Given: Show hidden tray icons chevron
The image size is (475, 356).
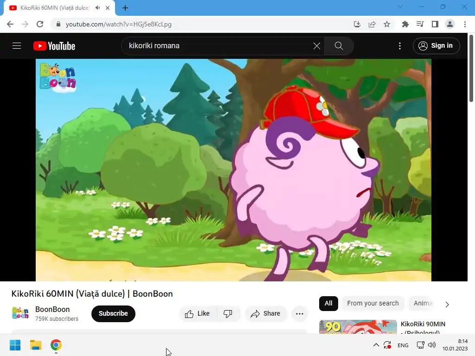Looking at the screenshot, I should (x=376, y=345).
